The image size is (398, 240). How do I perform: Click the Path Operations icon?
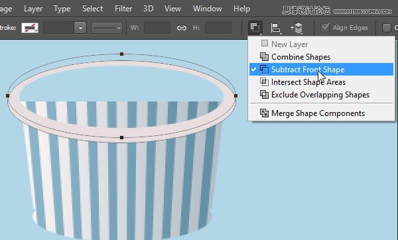click(x=255, y=28)
